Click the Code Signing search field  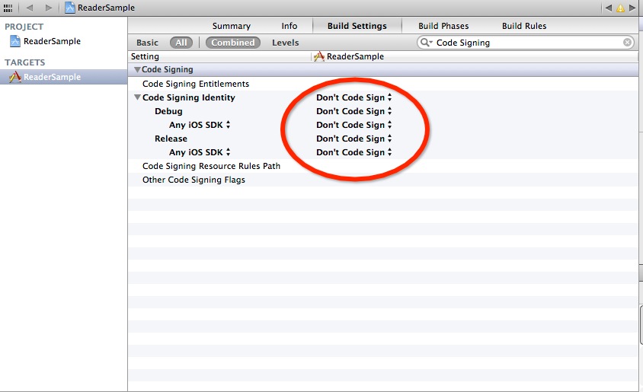point(526,42)
